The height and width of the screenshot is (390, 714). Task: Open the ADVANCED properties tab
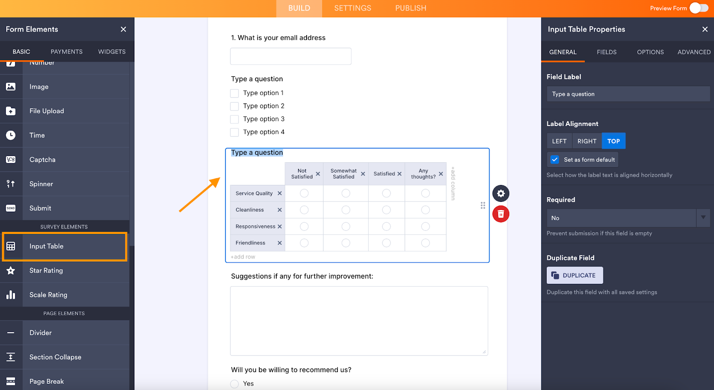pyautogui.click(x=694, y=52)
